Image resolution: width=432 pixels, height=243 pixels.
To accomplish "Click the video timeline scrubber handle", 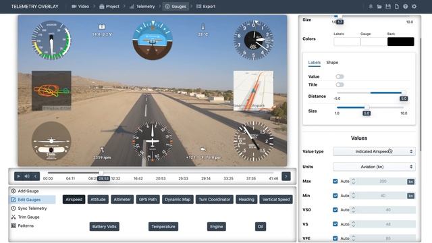I will pyautogui.click(x=101, y=173).
